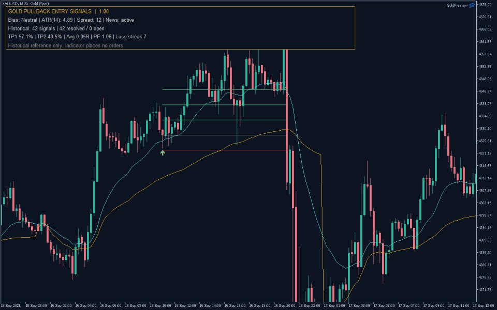Click the TP2 40.5% statistic
Viewport: 497px width, 310px height.
click(x=50, y=37)
